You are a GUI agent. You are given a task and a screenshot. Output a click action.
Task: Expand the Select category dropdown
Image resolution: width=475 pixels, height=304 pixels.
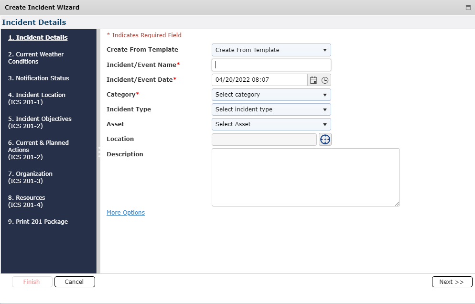pyautogui.click(x=271, y=95)
